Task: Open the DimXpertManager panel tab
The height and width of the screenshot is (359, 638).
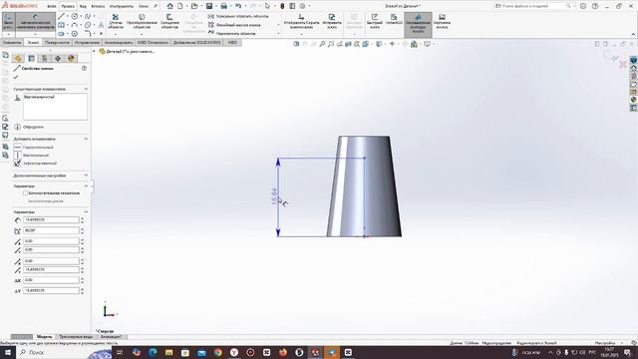Action: coord(58,59)
